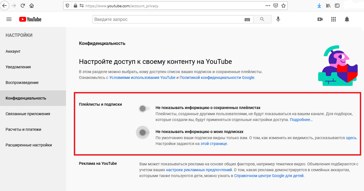
Task: Open the Firefox downloads arrow
Action: [x=319, y=6]
